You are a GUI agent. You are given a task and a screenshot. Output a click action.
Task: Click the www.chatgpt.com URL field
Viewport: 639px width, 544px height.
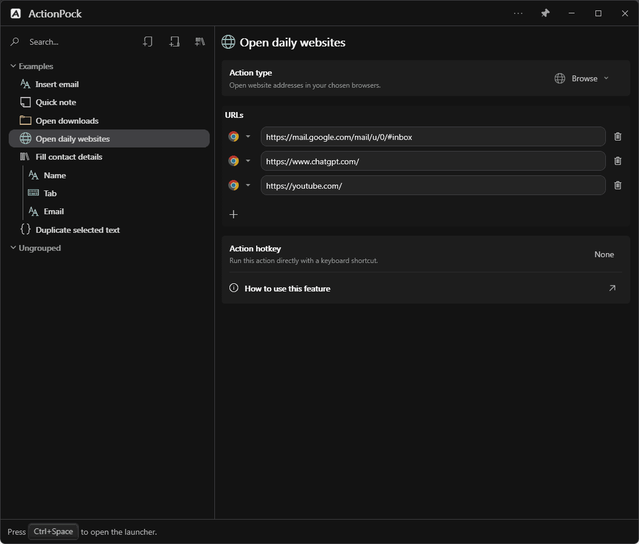433,161
